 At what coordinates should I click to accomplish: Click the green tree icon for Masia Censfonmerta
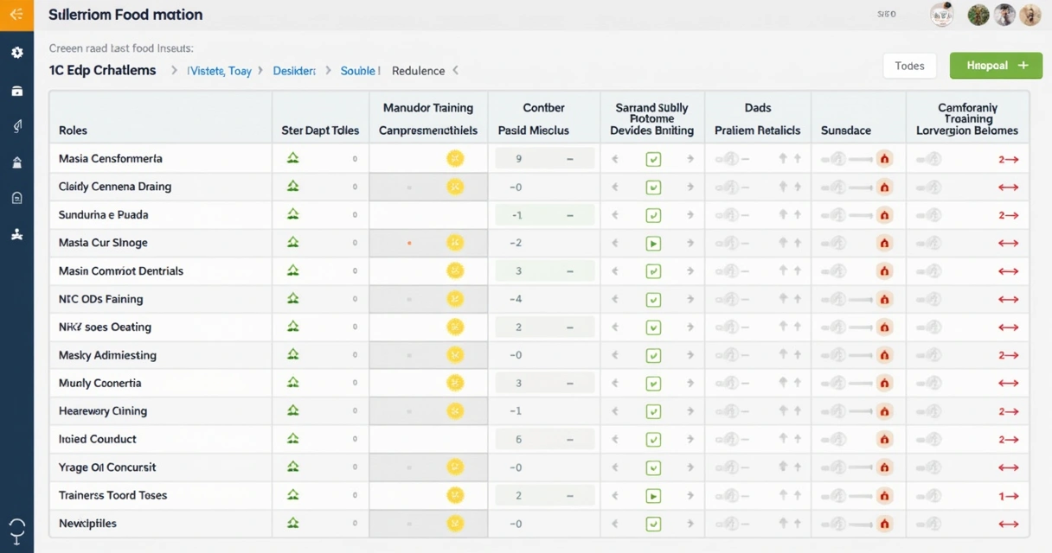point(292,158)
